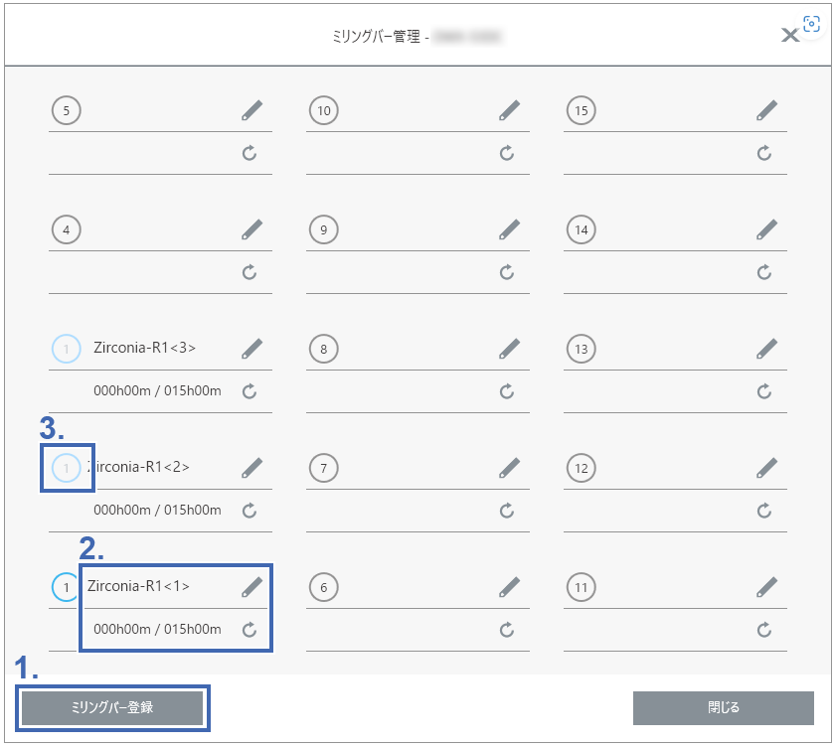Click the reset icon for slot 12
Viewport: 834px width, 747px height.
764,511
